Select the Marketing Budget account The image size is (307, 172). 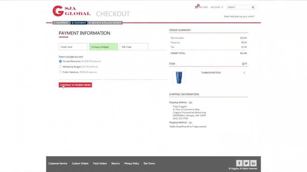[60, 67]
